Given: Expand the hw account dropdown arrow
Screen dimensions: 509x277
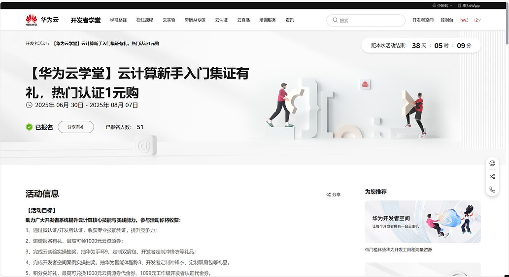Looking at the screenshot, I should pyautogui.click(x=480, y=20).
